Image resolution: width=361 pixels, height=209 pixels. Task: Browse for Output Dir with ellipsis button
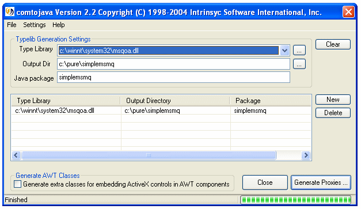pyautogui.click(x=299, y=64)
